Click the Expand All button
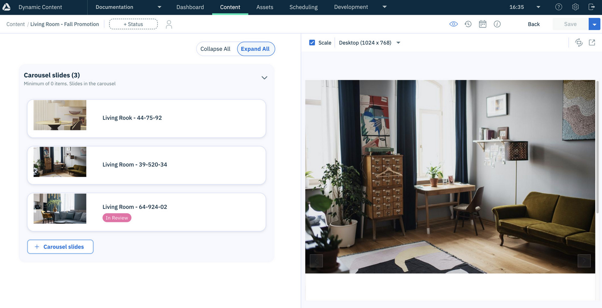602x308 pixels. click(256, 49)
